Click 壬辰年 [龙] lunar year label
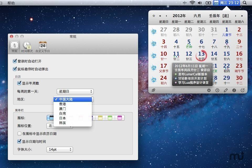This screenshot has width=252, height=168. tap(219, 16)
